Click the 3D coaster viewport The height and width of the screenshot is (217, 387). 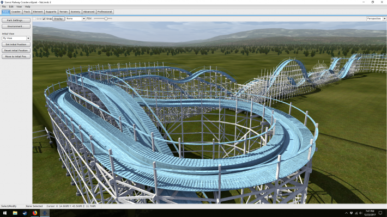(x=209, y=113)
